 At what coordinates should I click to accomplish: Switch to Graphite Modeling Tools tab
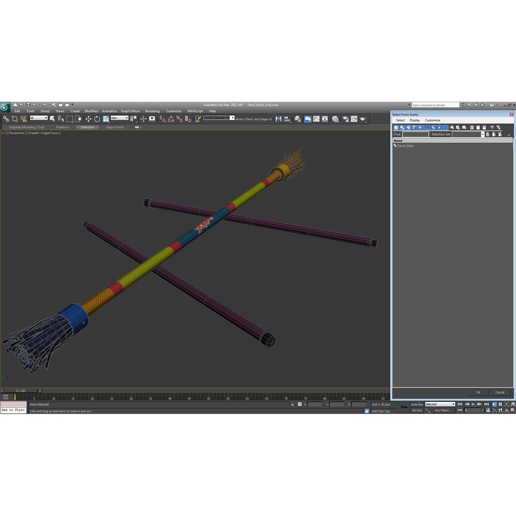click(x=27, y=128)
